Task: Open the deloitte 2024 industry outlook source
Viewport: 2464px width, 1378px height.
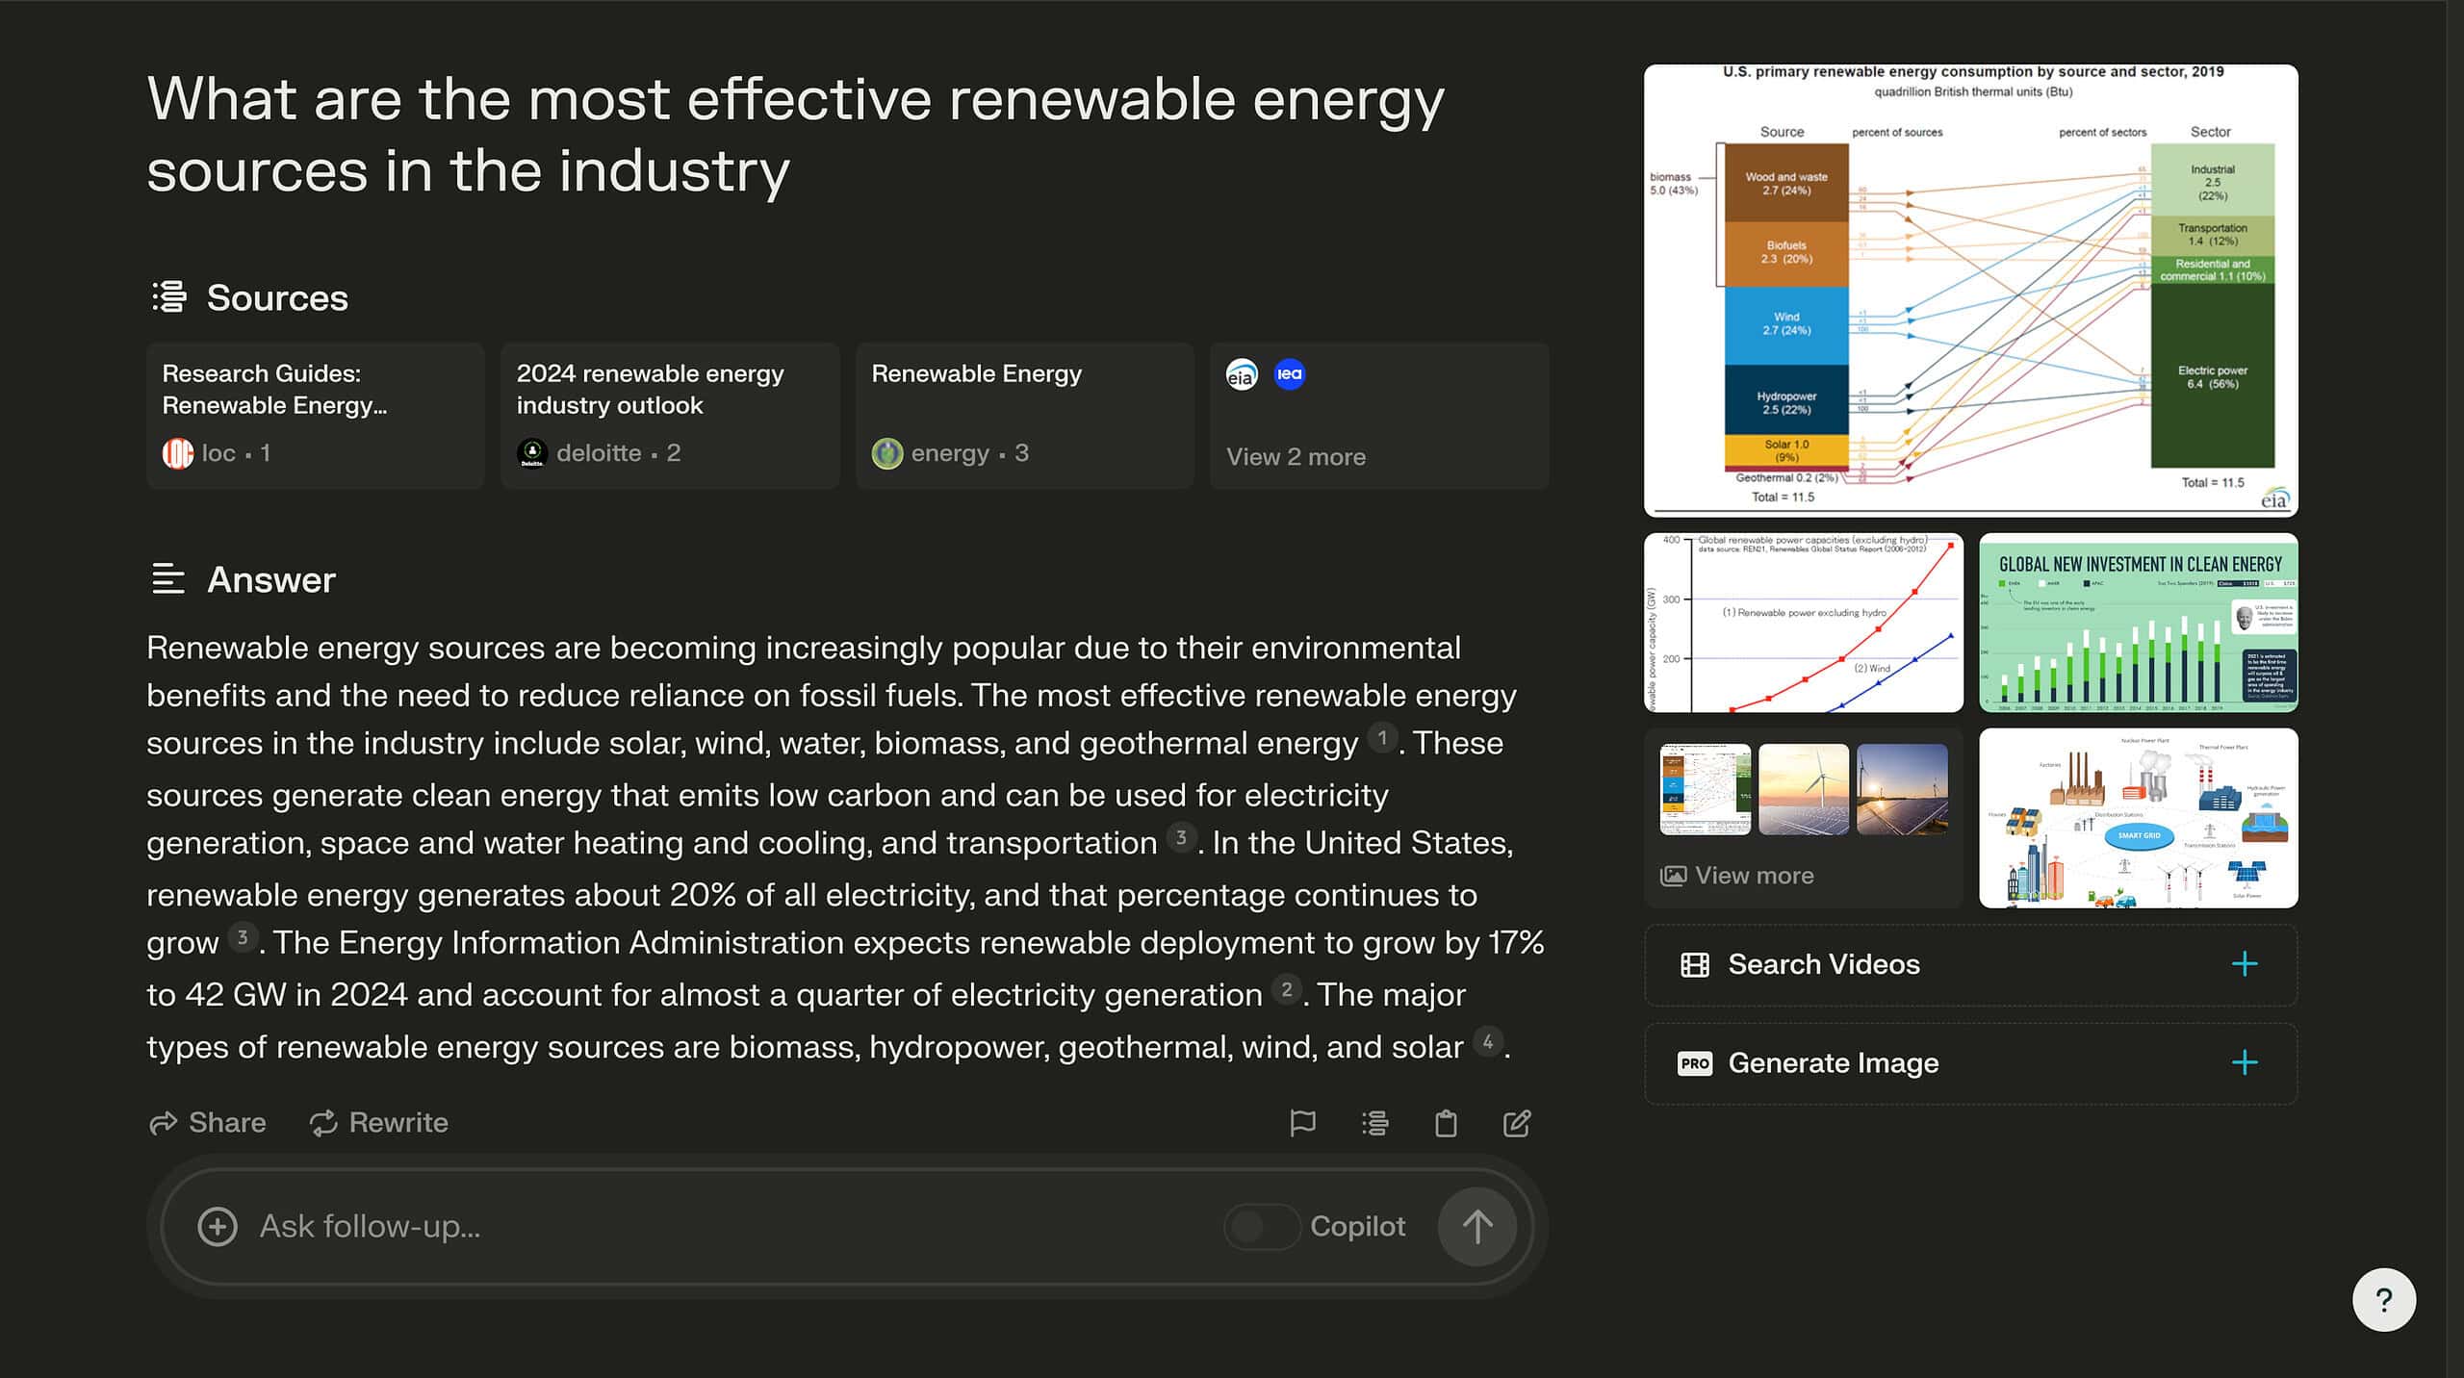Action: (x=670, y=416)
